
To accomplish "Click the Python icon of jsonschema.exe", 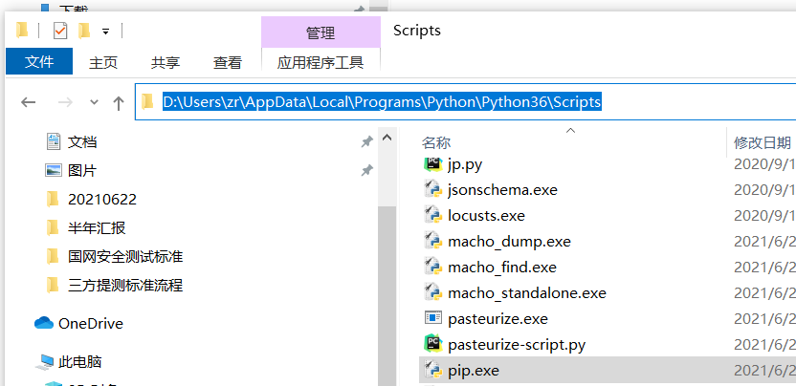I will click(433, 190).
